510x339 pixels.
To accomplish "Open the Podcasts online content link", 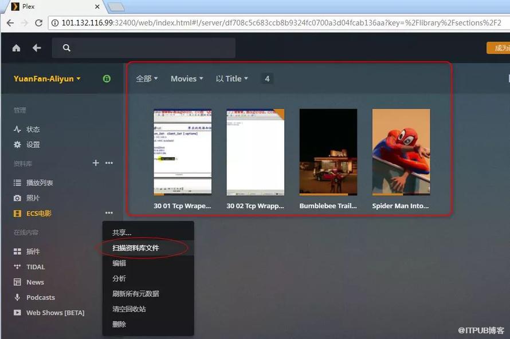I will click(40, 298).
